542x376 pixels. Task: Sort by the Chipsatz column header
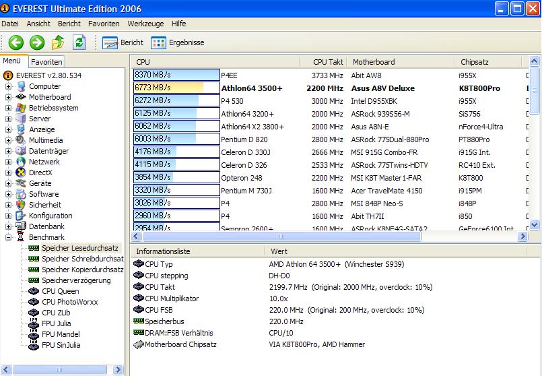click(488, 62)
